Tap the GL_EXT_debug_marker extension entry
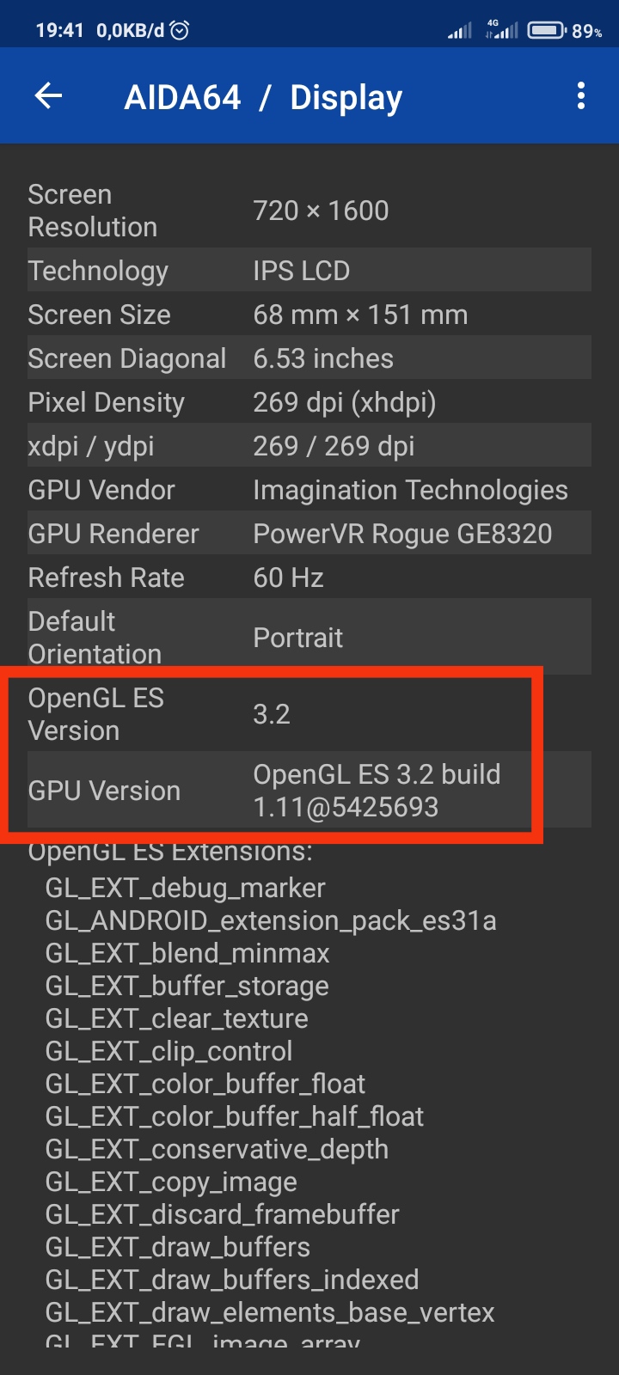Image resolution: width=619 pixels, height=1375 pixels. tap(186, 888)
